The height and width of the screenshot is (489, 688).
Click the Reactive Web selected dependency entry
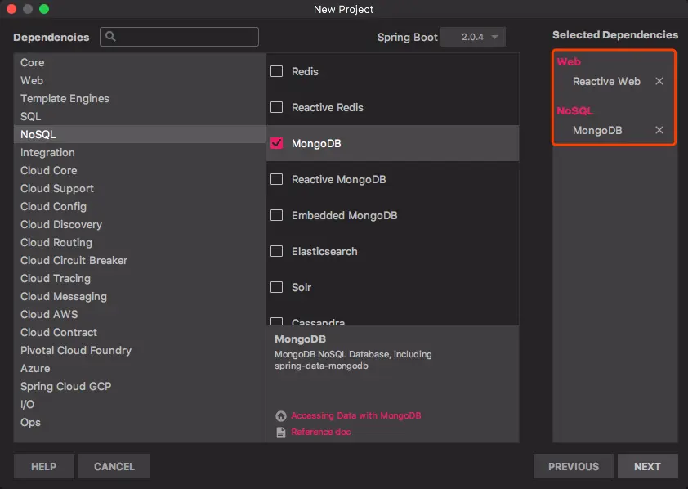(606, 81)
